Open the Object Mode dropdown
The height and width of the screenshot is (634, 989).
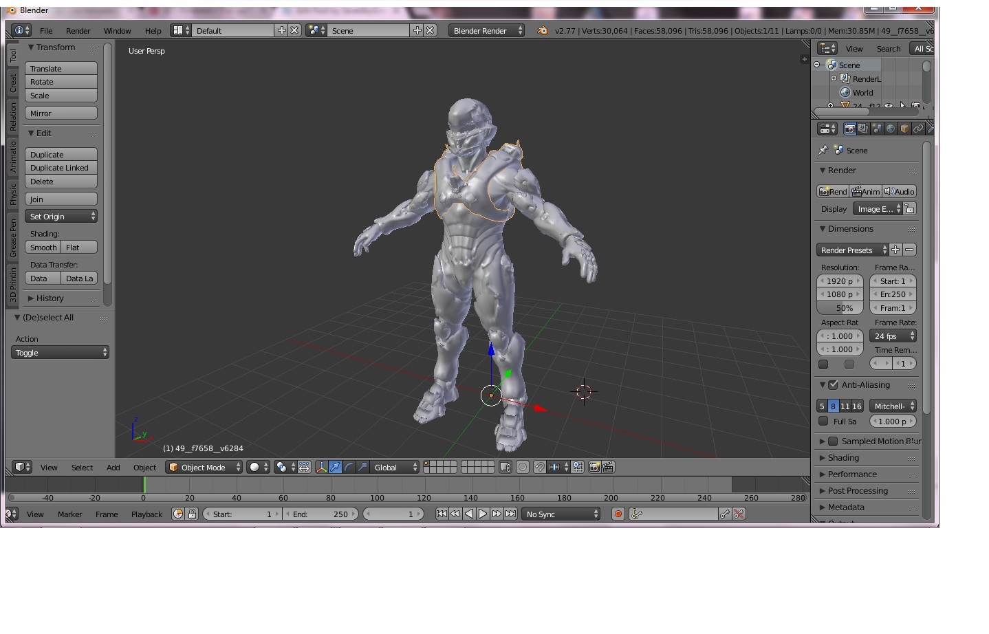coord(204,467)
